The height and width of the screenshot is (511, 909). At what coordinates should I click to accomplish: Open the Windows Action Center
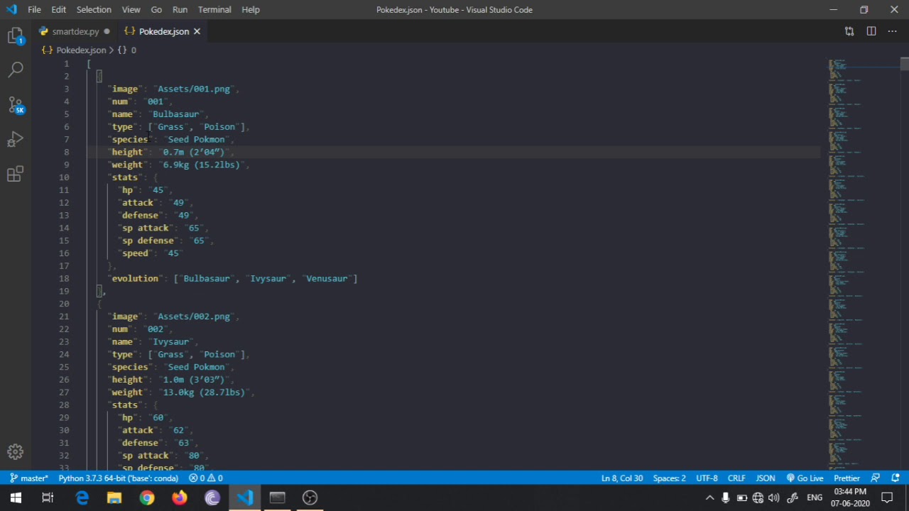(x=887, y=498)
